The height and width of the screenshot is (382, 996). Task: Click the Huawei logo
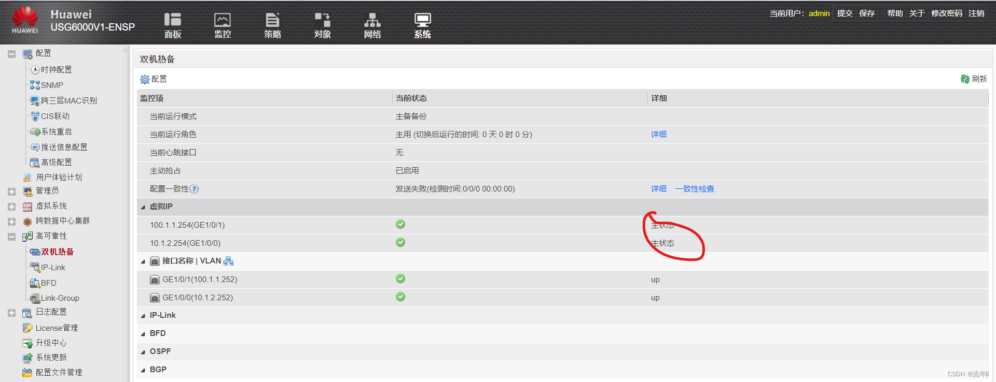click(x=25, y=20)
